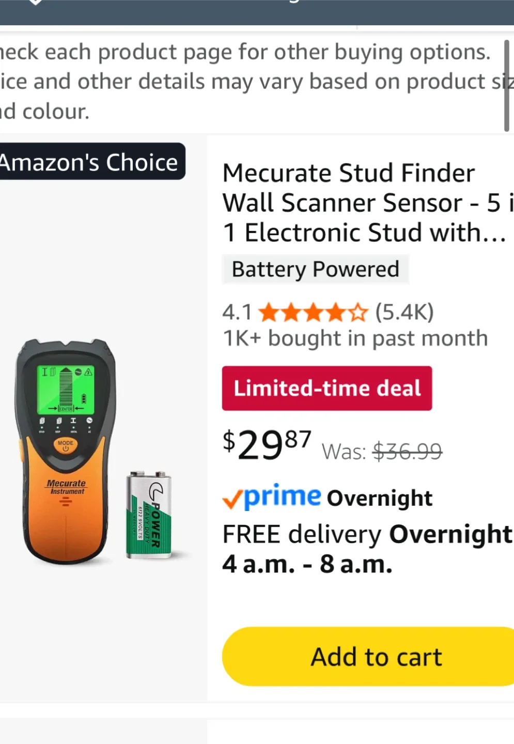
Task: Open the 5.4K ratings link
Action: (405, 312)
